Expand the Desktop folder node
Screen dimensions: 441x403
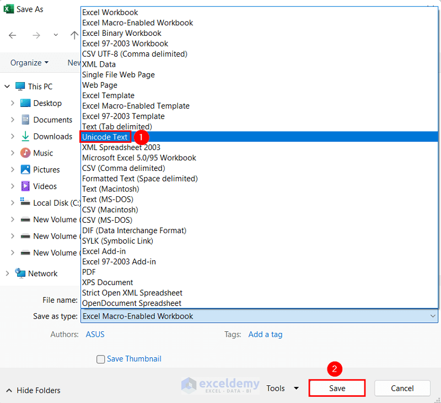(x=12, y=103)
